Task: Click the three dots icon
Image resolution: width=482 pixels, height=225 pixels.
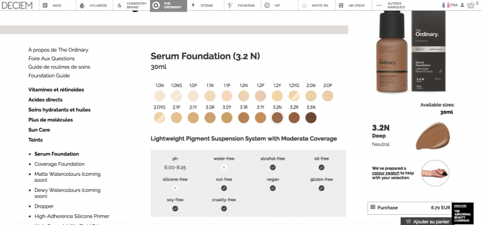Action: pyautogui.click(x=379, y=5)
